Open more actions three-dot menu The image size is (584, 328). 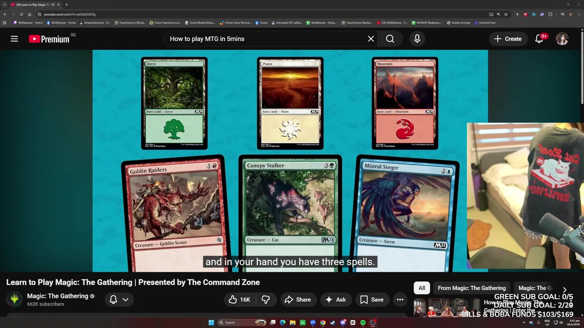point(400,299)
